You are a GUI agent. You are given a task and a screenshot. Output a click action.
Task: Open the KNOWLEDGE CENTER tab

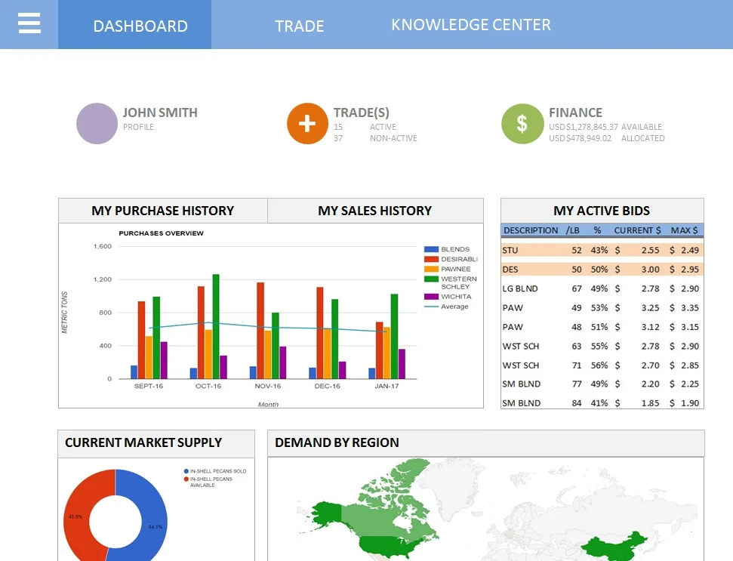pyautogui.click(x=470, y=23)
